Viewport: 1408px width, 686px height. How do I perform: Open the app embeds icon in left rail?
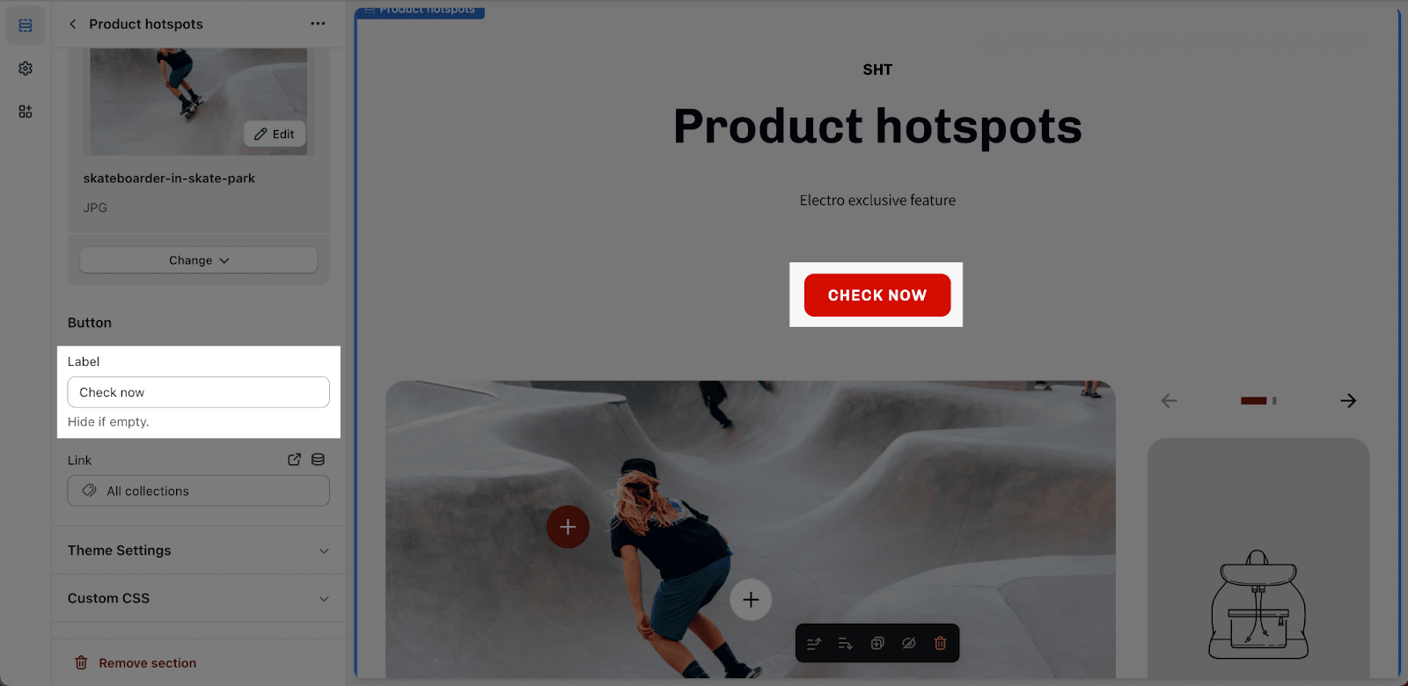point(26,112)
